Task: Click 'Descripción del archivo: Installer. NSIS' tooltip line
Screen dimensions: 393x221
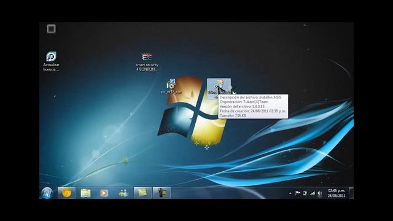Action: [251, 97]
